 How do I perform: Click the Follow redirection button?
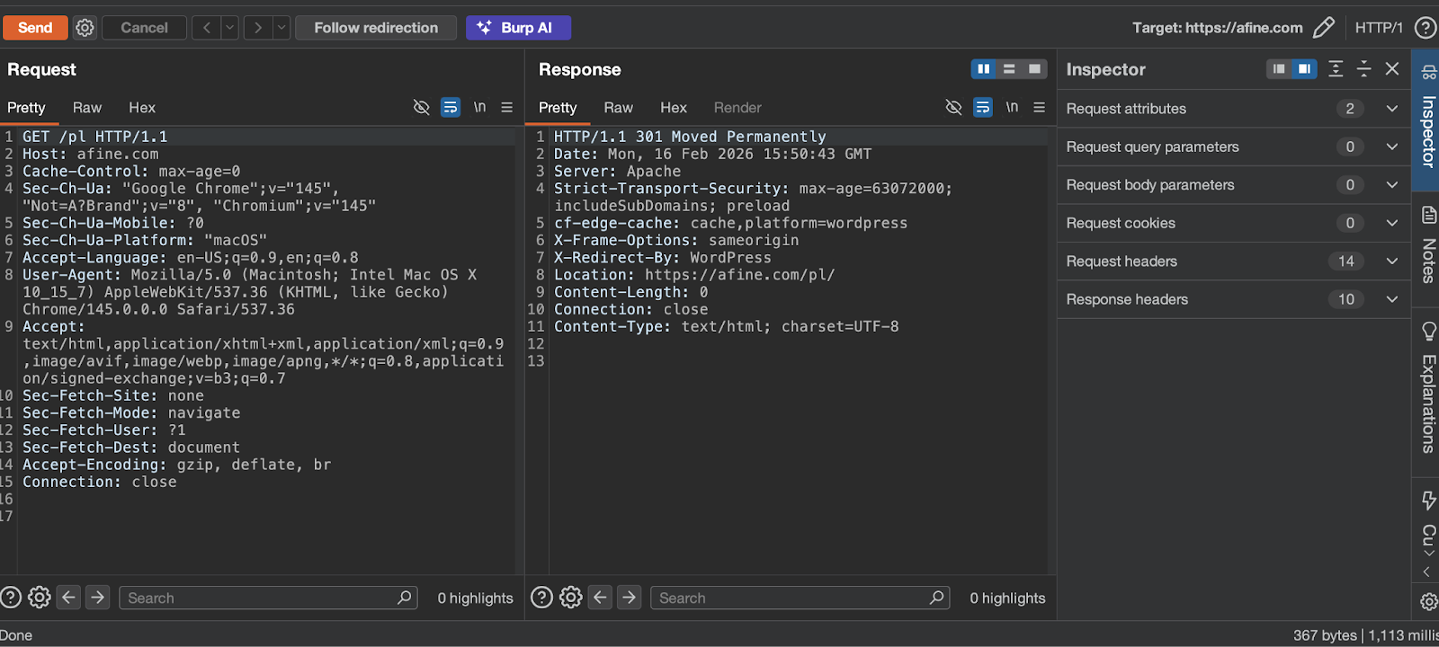point(376,28)
